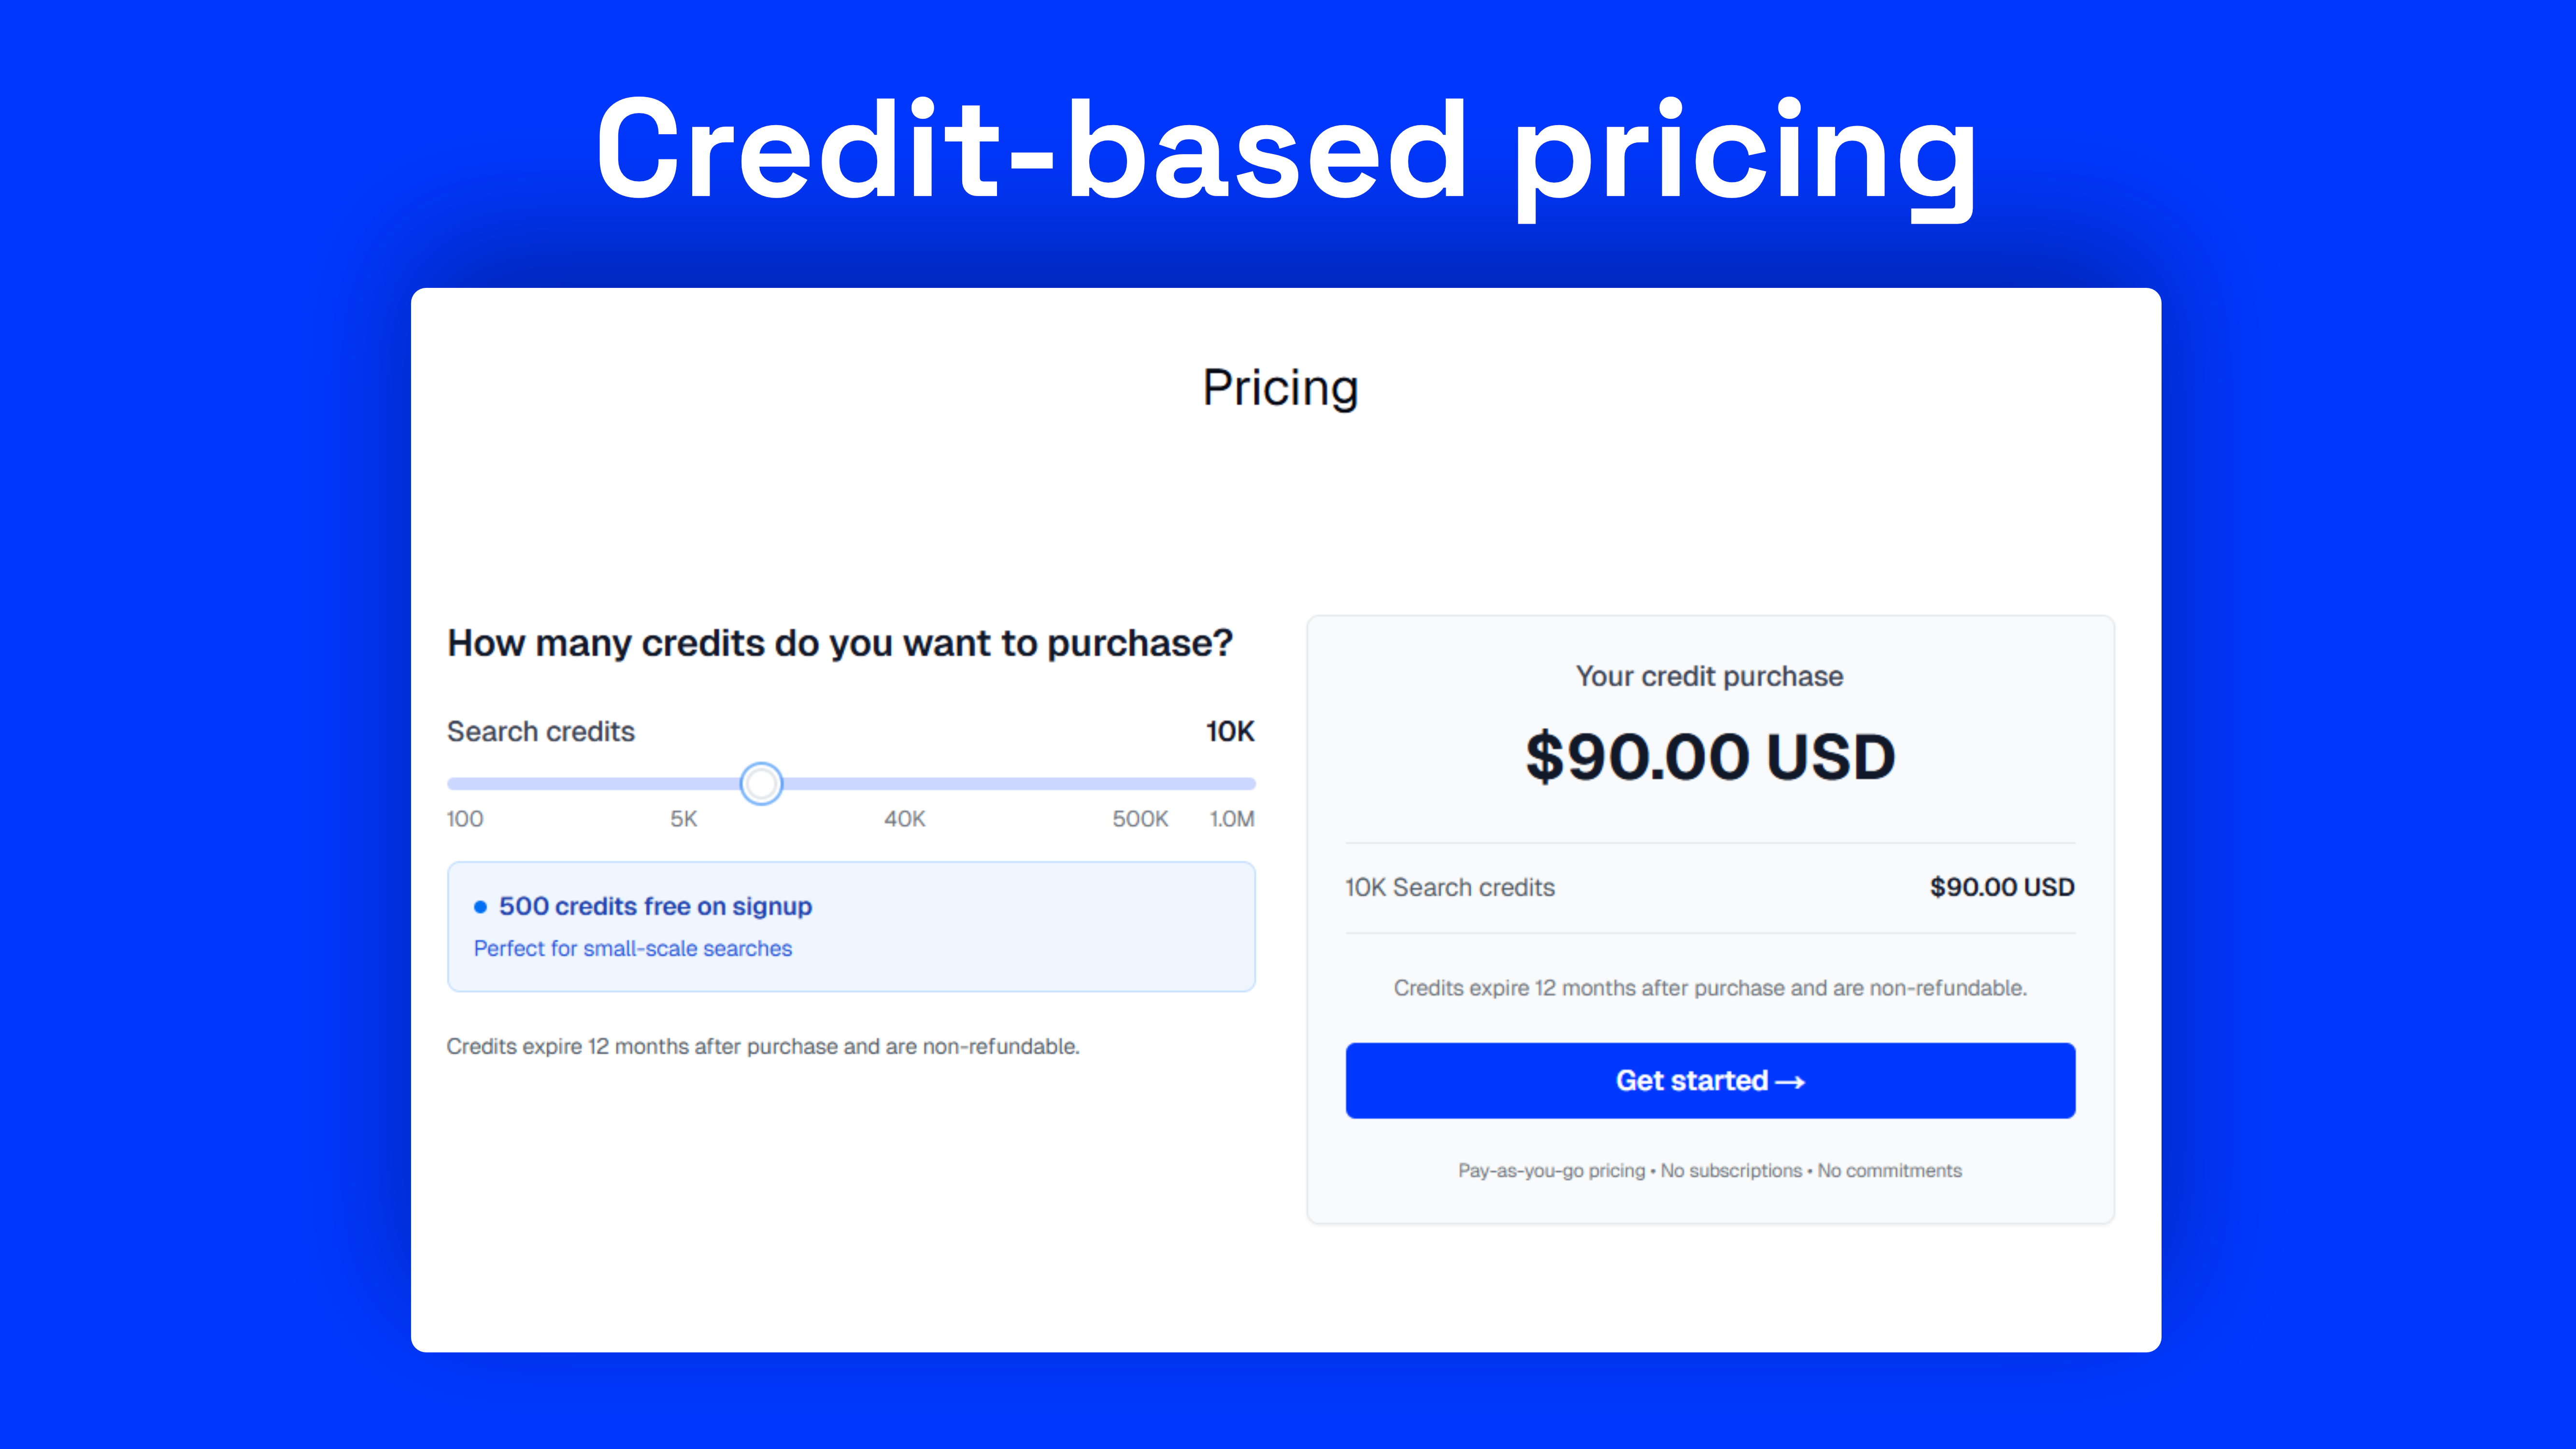Click the Pricing heading in the card
The width and height of the screenshot is (2576, 1449).
point(1280,388)
